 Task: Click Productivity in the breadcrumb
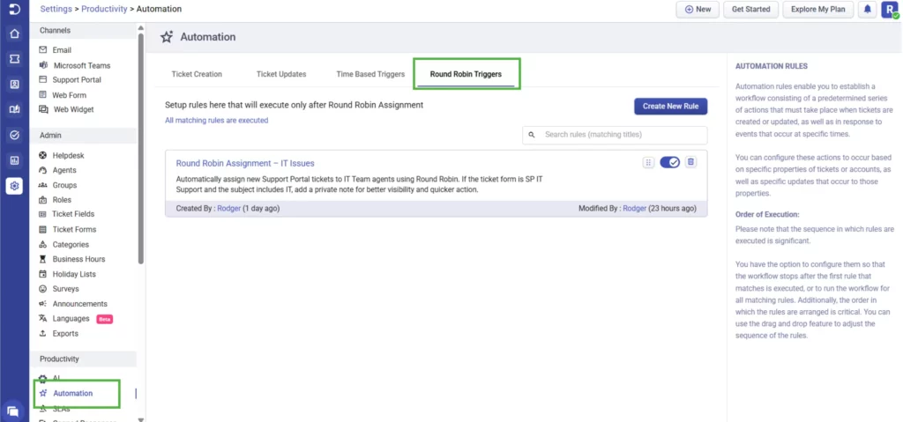point(104,9)
